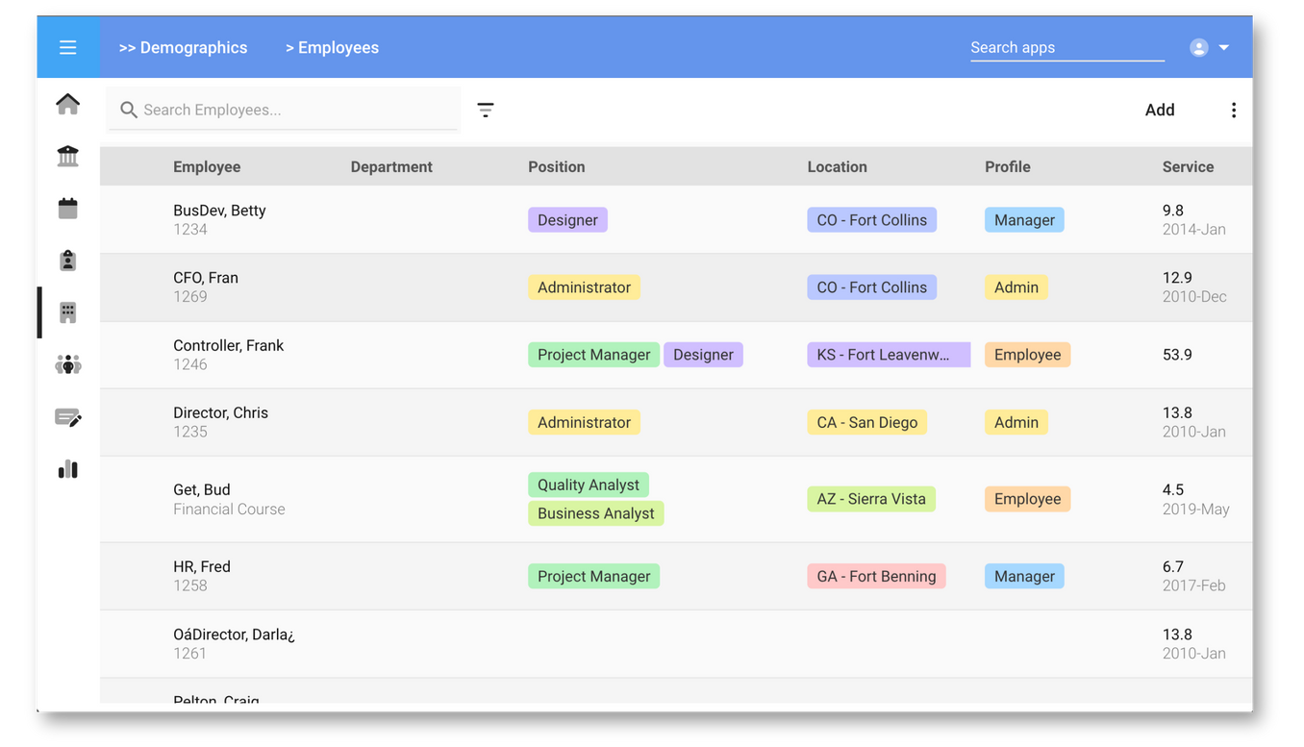Select the office building sidebar icon
This screenshot has height=747, width=1304.
67,312
